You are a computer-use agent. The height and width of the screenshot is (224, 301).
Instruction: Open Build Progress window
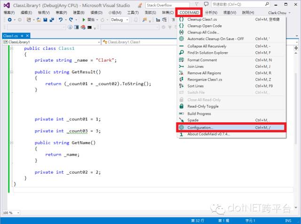(231, 113)
